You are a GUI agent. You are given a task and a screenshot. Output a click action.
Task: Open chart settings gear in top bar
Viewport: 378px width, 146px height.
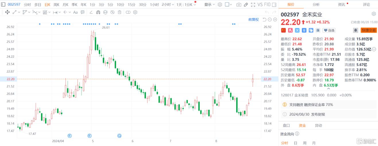pyautogui.click(x=220, y=5)
